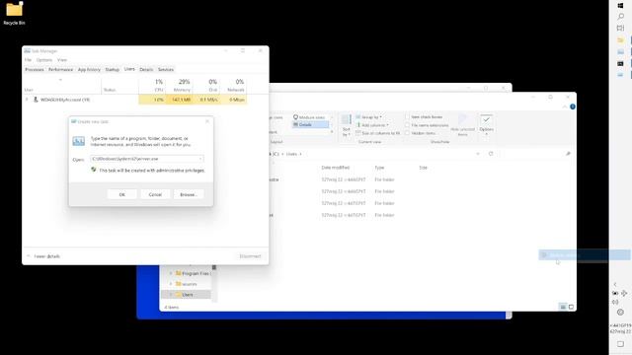
Task: Click the system tray clock
Action: 620,328
